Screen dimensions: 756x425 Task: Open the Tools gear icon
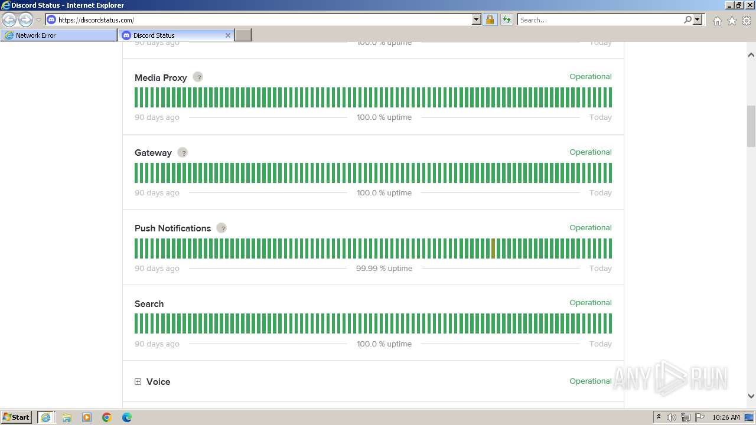(747, 21)
